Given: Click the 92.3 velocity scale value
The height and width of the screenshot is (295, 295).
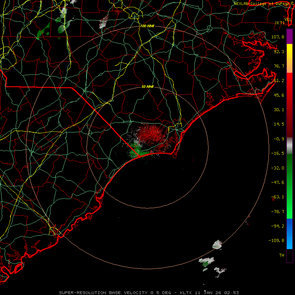Looking at the screenshot, I should coord(279,51).
